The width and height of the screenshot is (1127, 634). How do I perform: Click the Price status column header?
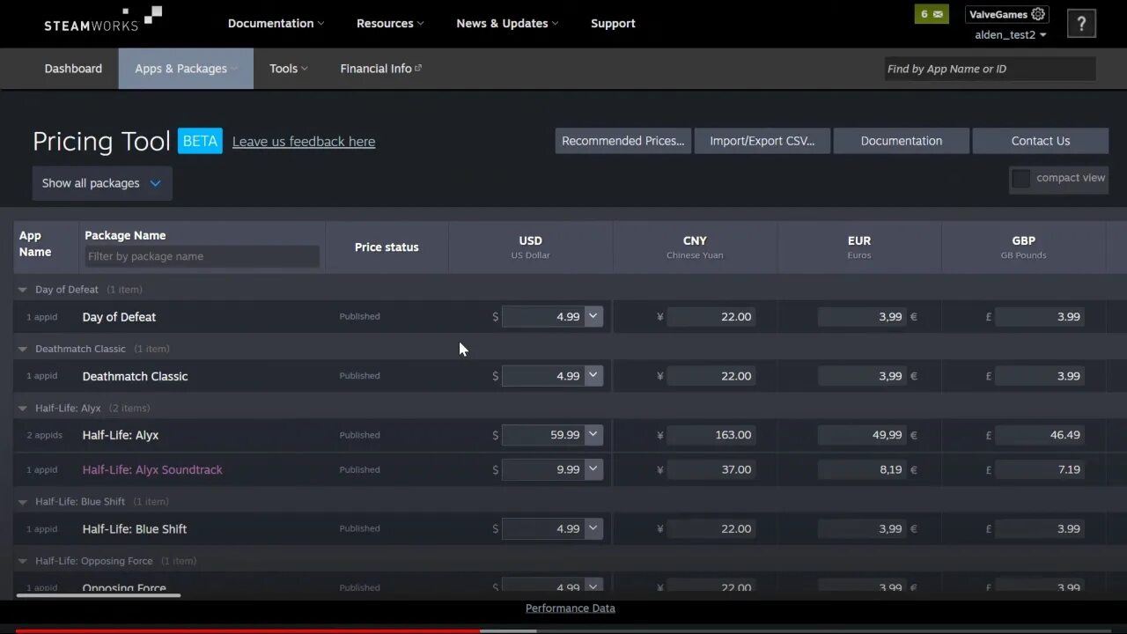(x=387, y=247)
